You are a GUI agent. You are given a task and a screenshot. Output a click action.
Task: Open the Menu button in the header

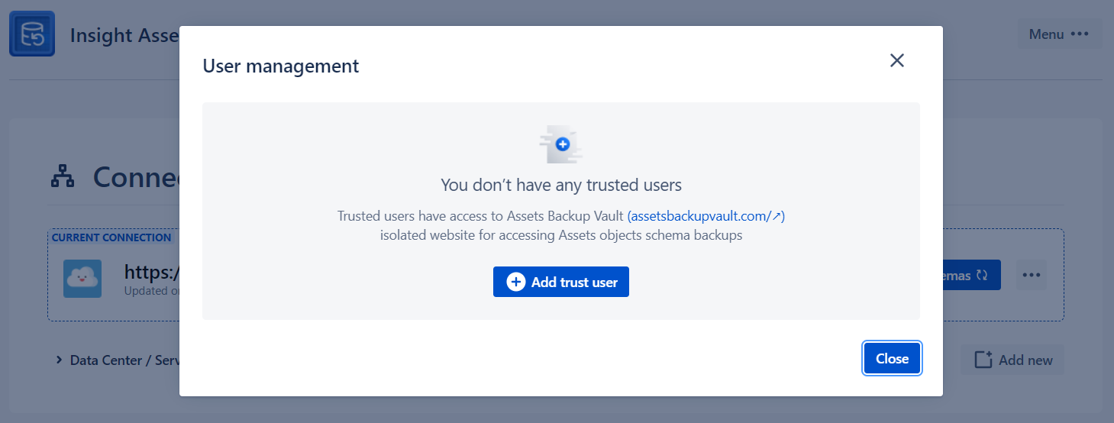pyautogui.click(x=1060, y=34)
